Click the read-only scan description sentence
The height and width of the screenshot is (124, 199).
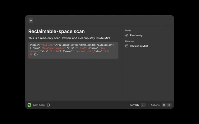click(70, 38)
